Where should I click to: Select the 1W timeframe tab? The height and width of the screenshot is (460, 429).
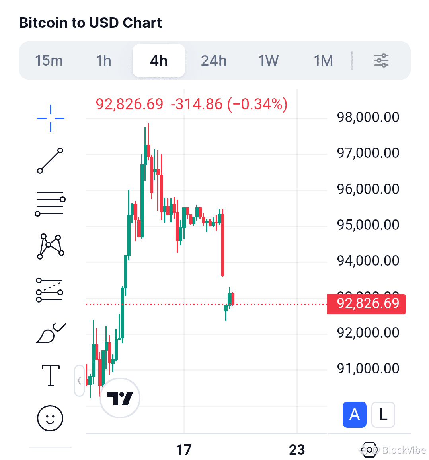click(269, 61)
